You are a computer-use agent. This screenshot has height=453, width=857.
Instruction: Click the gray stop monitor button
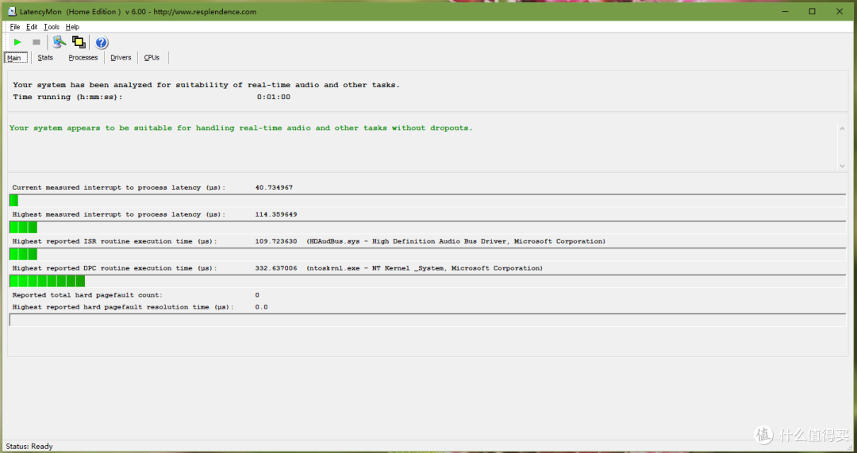[36, 42]
